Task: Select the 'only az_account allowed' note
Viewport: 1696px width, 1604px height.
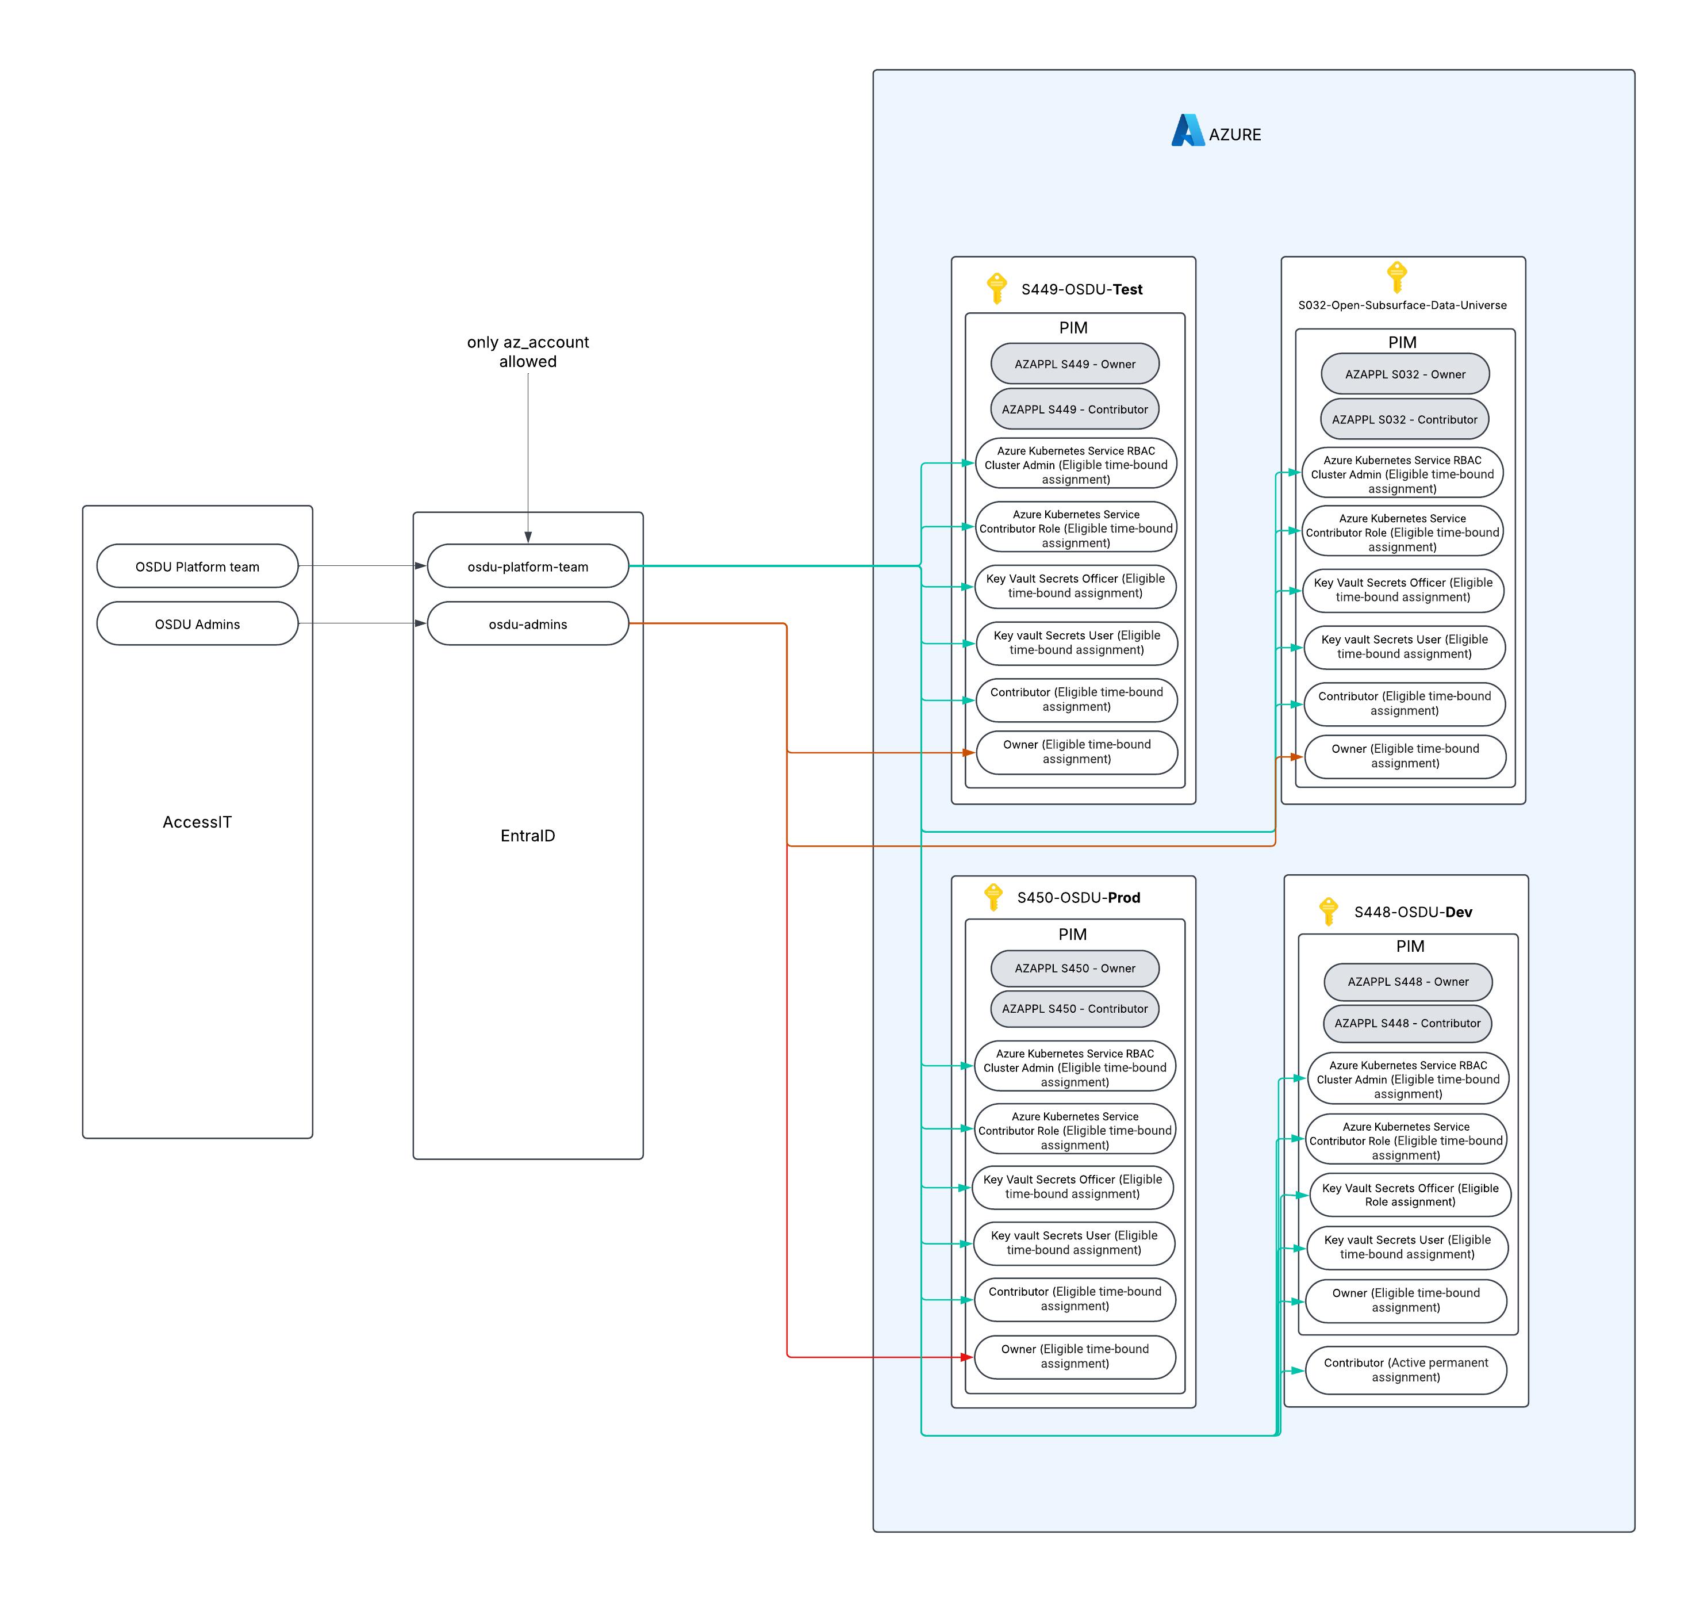Action: 528,351
